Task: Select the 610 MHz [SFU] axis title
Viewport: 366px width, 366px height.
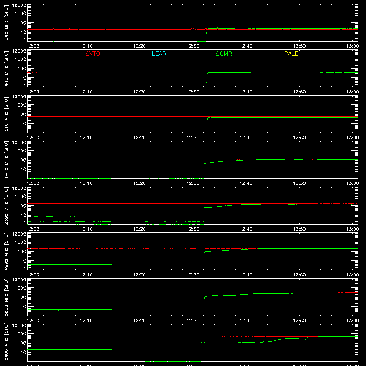Action: 6,114
